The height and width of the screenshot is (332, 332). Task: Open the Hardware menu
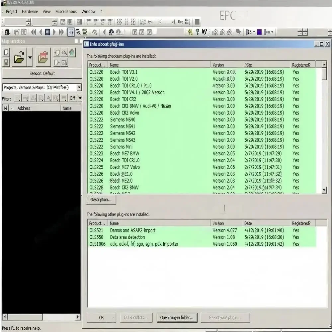pyautogui.click(x=30, y=11)
